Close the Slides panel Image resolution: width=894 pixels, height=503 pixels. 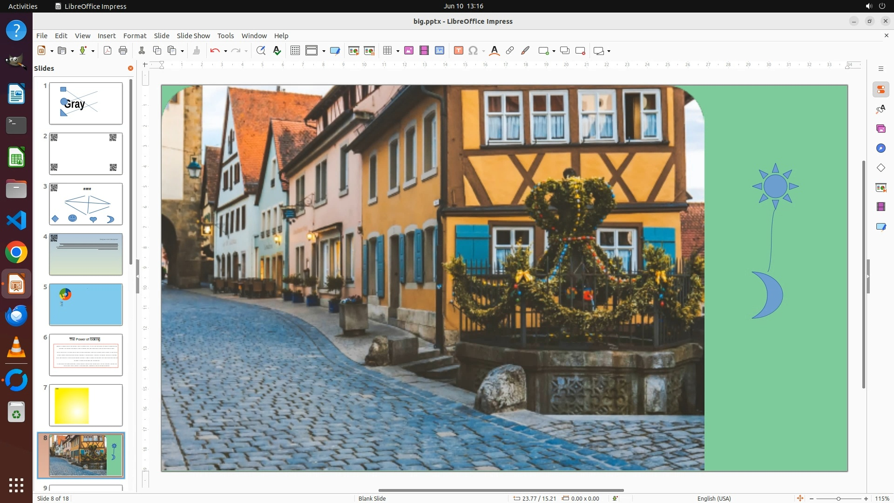[130, 68]
